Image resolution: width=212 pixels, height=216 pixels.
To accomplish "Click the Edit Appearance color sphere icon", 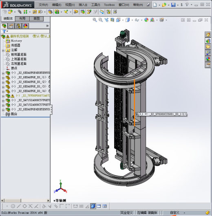I will [146, 20].
